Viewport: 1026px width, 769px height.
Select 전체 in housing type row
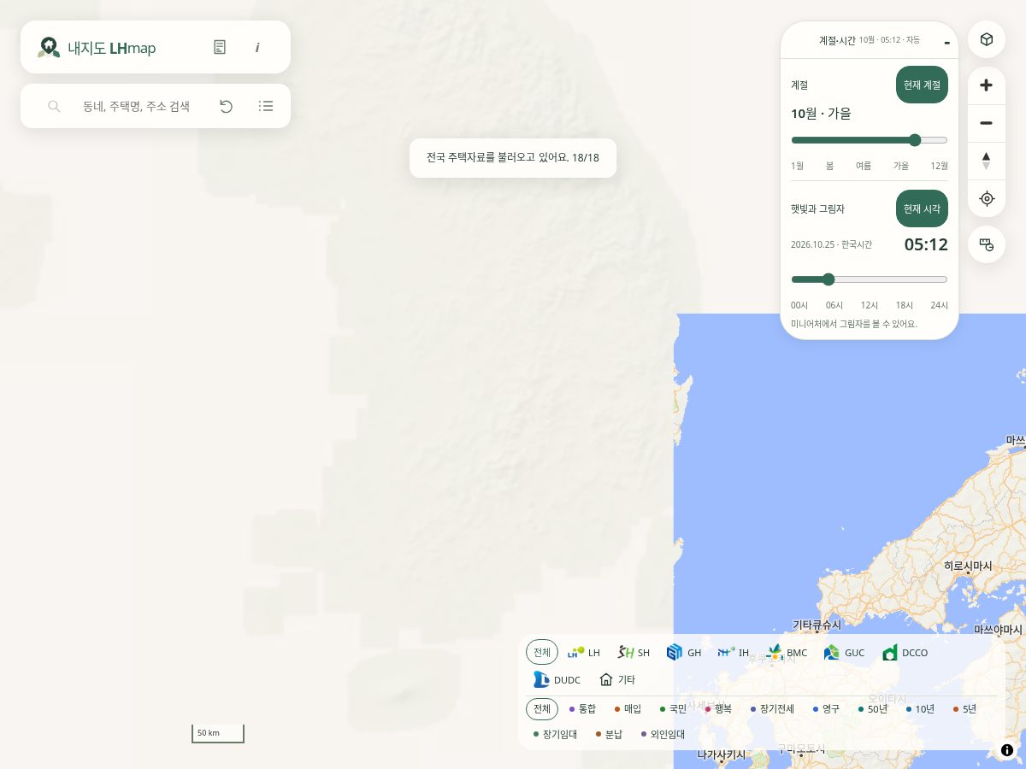542,709
